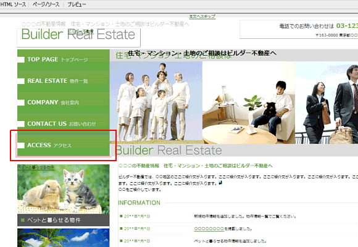The image size is (358, 247).
Task: Go to REAL ESTATE 物件一覧 menu
Action: pyautogui.click(x=64, y=81)
